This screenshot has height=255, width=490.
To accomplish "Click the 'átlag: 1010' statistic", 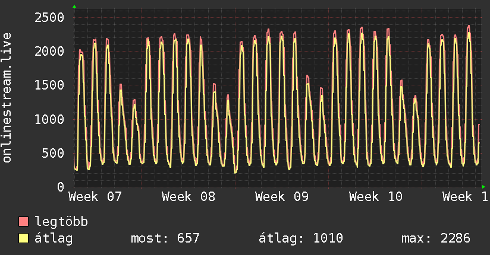I will 301,238.
